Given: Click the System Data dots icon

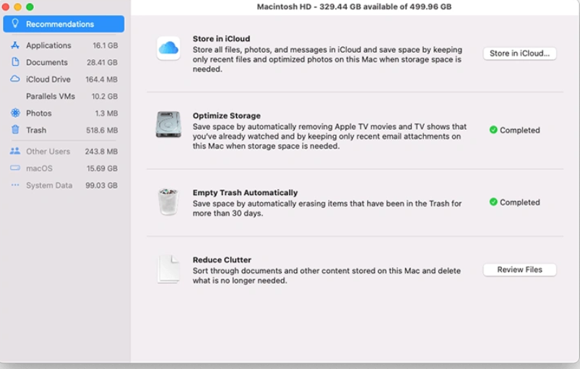Looking at the screenshot, I should click(15, 185).
